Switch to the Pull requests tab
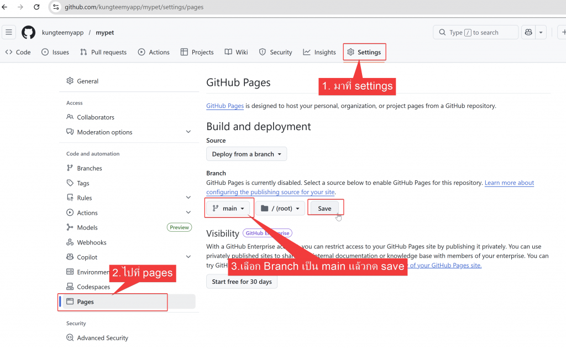Viewport: 566px width, 348px height. [103, 52]
